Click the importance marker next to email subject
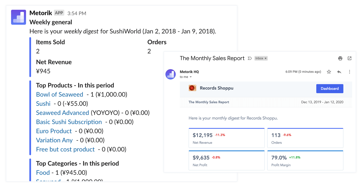 click(250, 58)
